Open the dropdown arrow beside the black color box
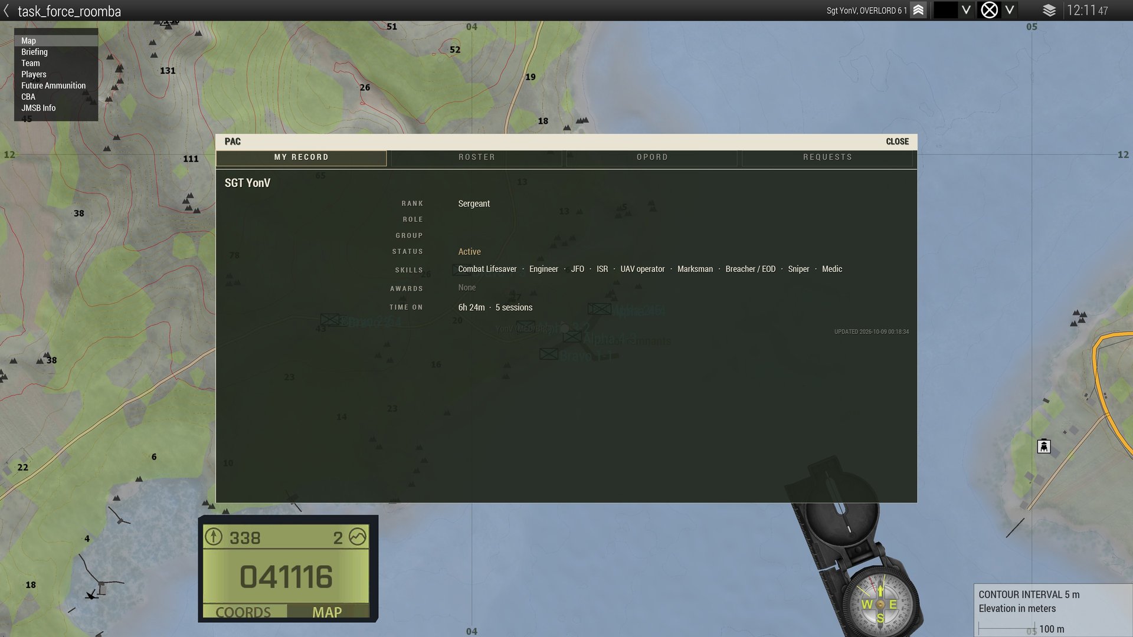Viewport: 1133px width, 637px height. point(966,10)
